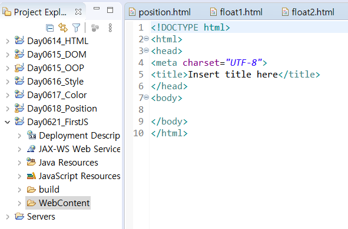
Task: Click the WebContent folder icon
Action: [31, 203]
